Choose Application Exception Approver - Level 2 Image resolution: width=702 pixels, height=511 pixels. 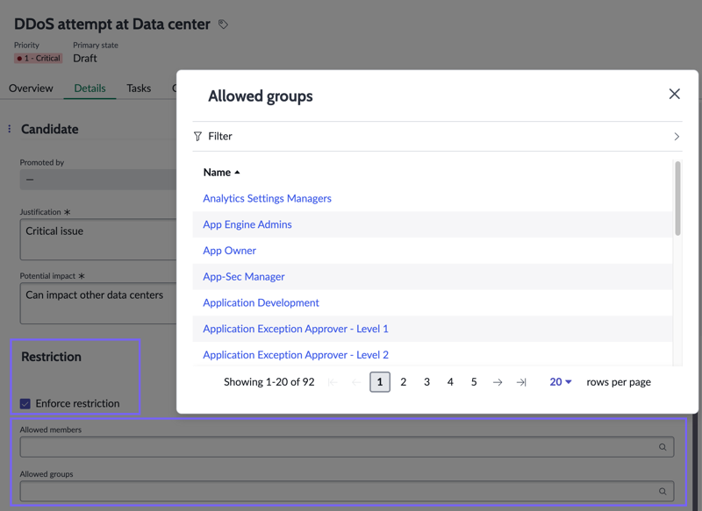(x=296, y=355)
